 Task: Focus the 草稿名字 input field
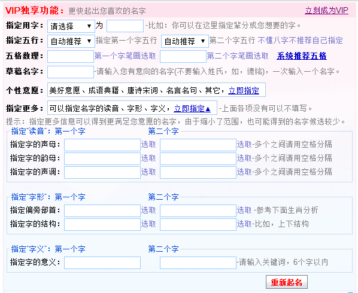coord(71,72)
